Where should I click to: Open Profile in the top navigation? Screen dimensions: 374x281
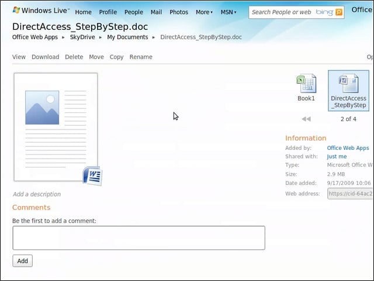[x=108, y=12]
